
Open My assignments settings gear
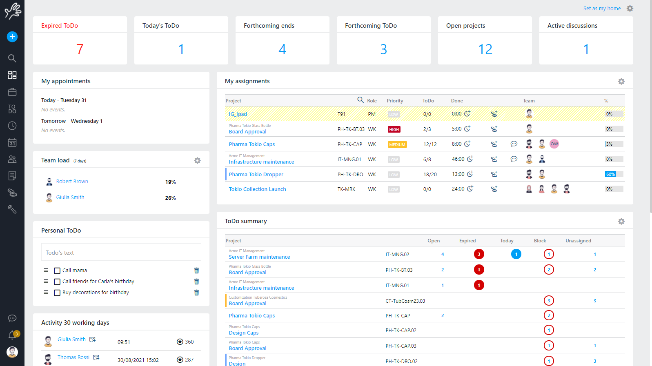click(x=621, y=82)
